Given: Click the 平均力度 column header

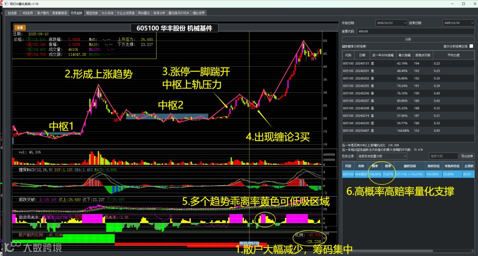Looking at the screenshot, I should [453, 55].
